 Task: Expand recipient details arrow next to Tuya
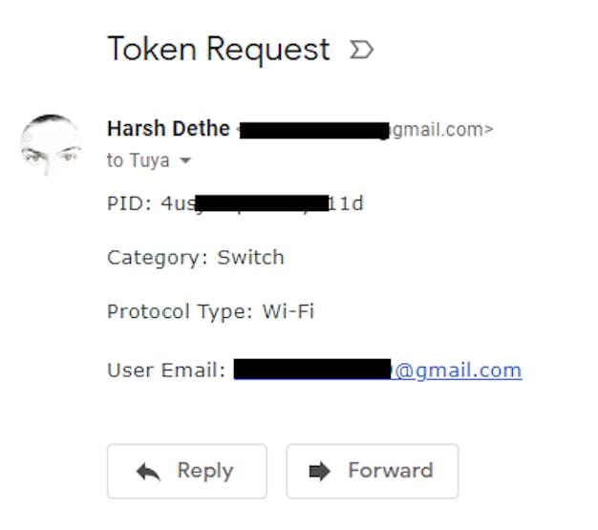(x=185, y=160)
